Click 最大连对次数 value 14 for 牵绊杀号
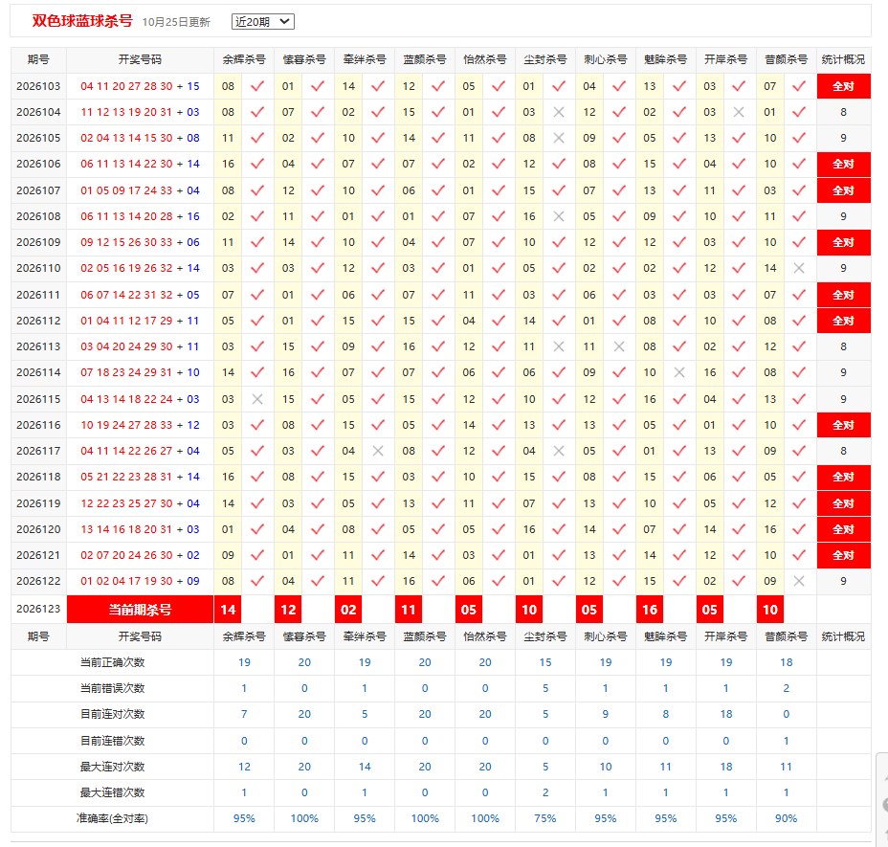 click(x=365, y=767)
